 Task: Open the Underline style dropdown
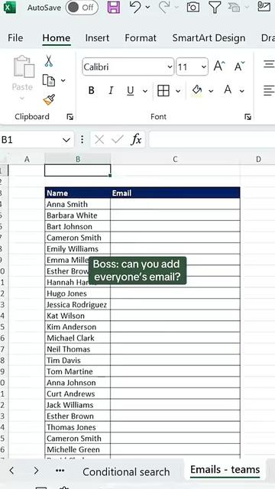pyautogui.click(x=145, y=91)
